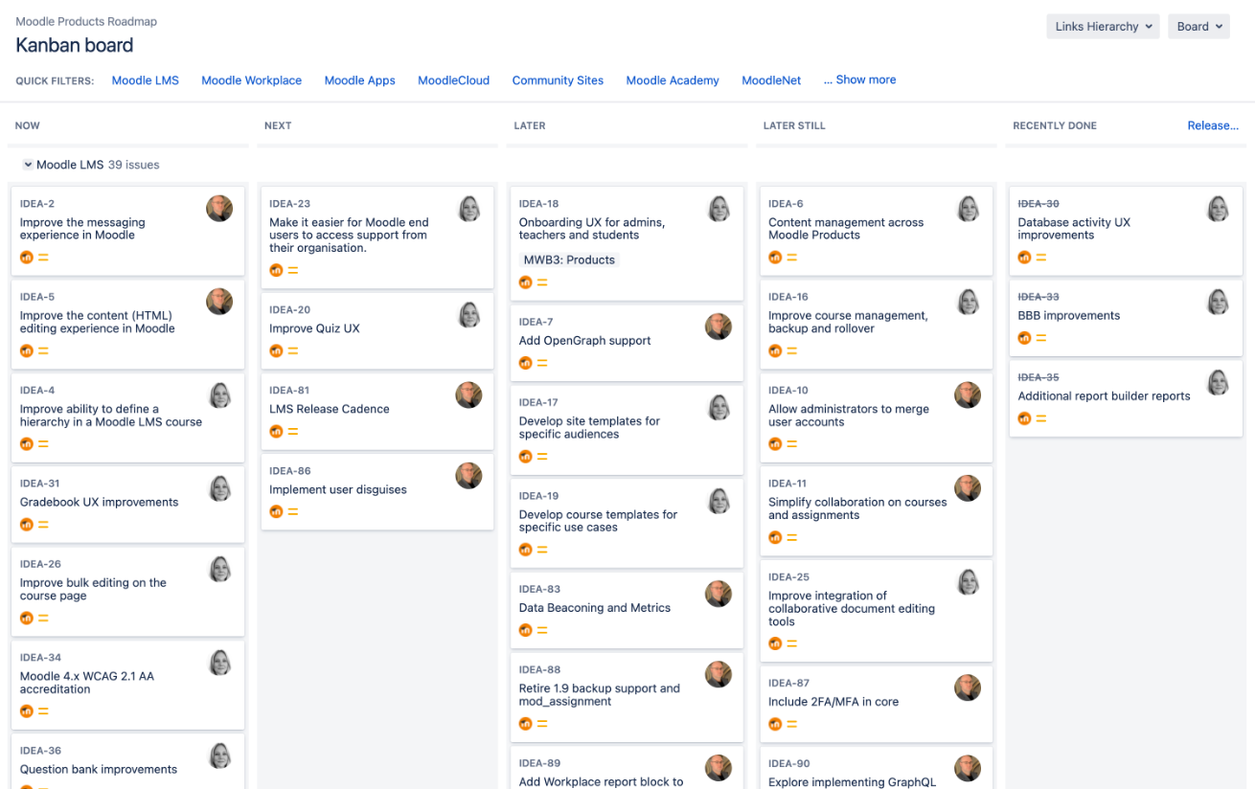Click issue type icon on IDEA-88 card

[x=525, y=724]
